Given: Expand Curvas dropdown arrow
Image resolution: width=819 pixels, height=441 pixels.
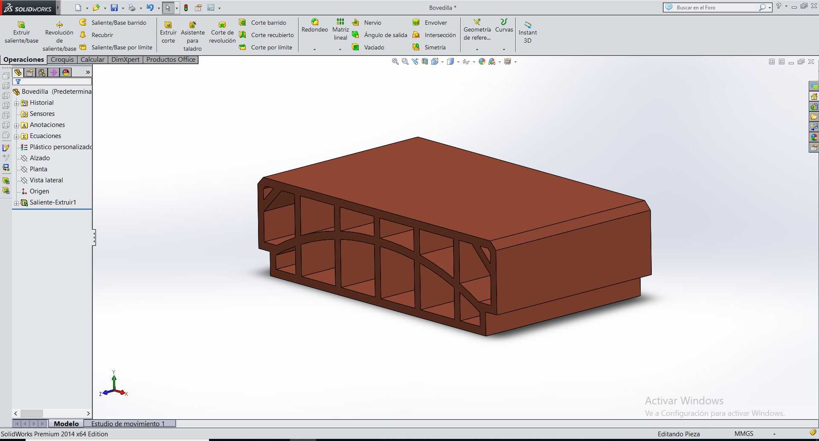Looking at the screenshot, I should click(x=504, y=49).
